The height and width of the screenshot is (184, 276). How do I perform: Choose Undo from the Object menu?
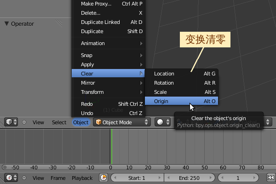pyautogui.click(x=108, y=113)
